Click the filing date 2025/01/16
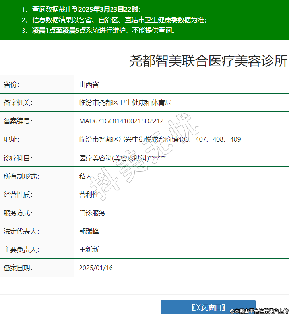289x314 pixels. [x=96, y=268]
